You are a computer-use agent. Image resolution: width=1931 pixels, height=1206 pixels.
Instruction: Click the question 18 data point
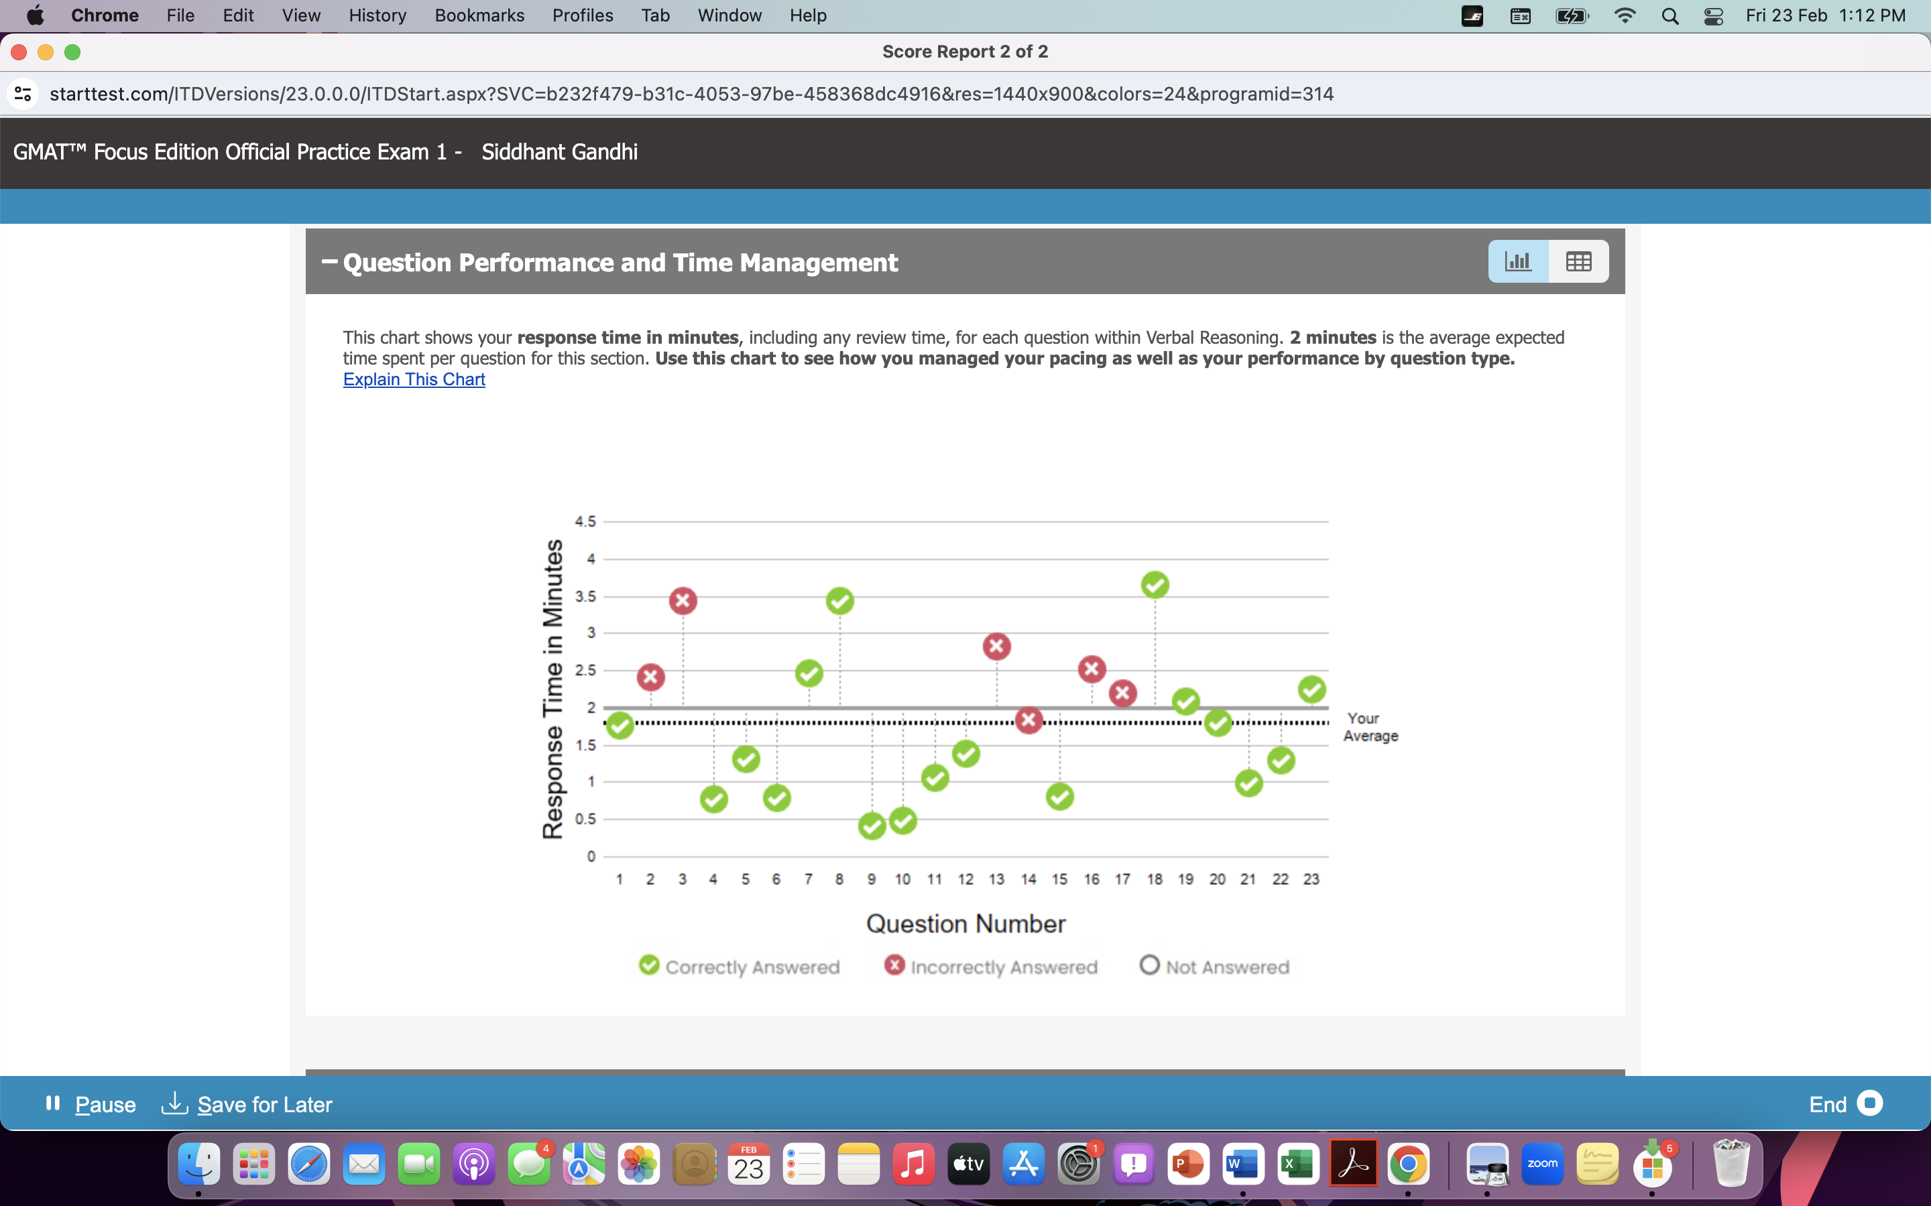1155,585
